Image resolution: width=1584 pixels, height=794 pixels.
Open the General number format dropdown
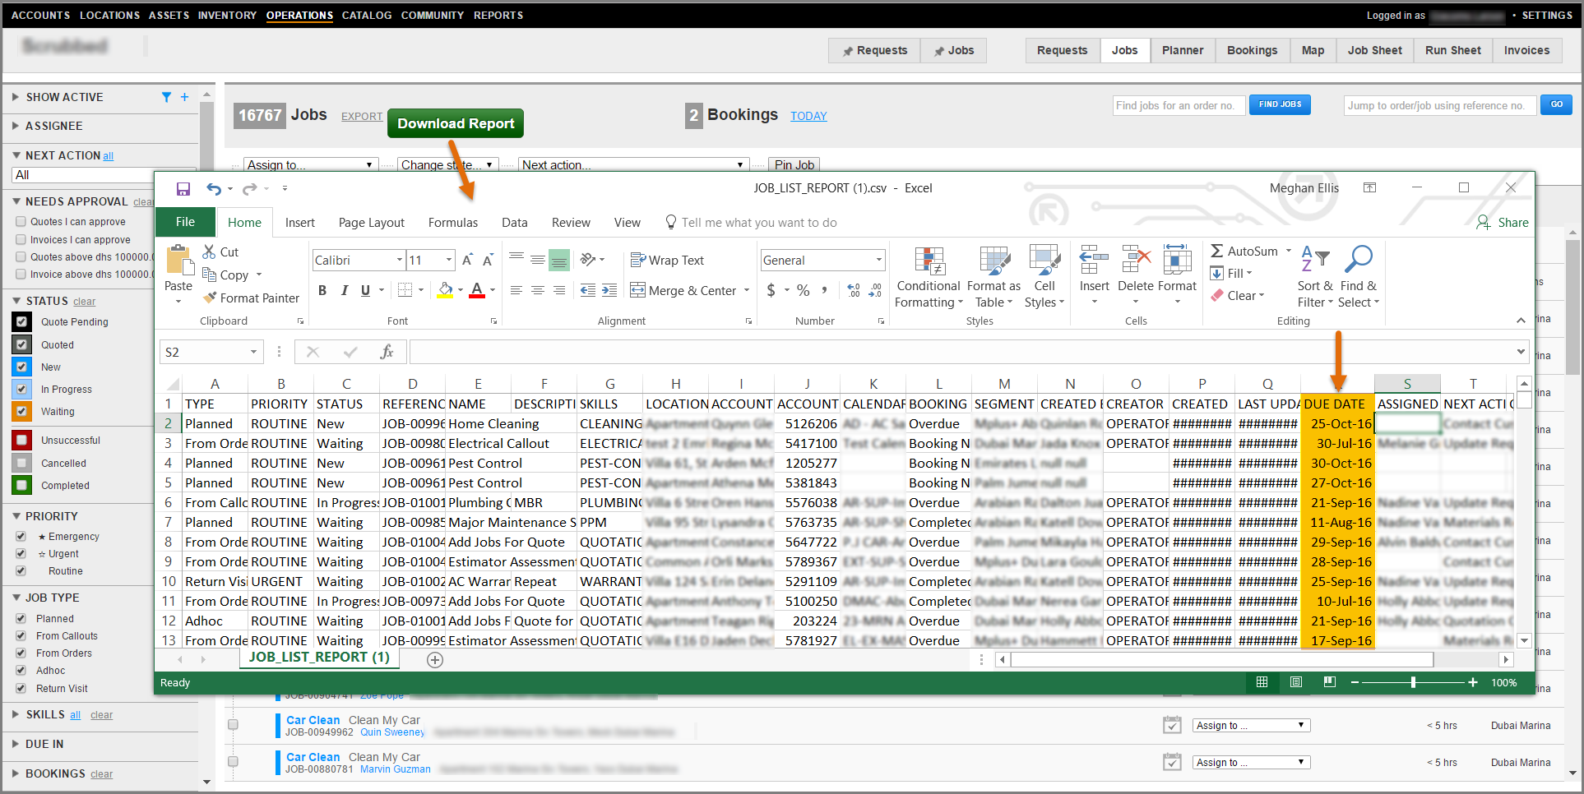(x=878, y=261)
